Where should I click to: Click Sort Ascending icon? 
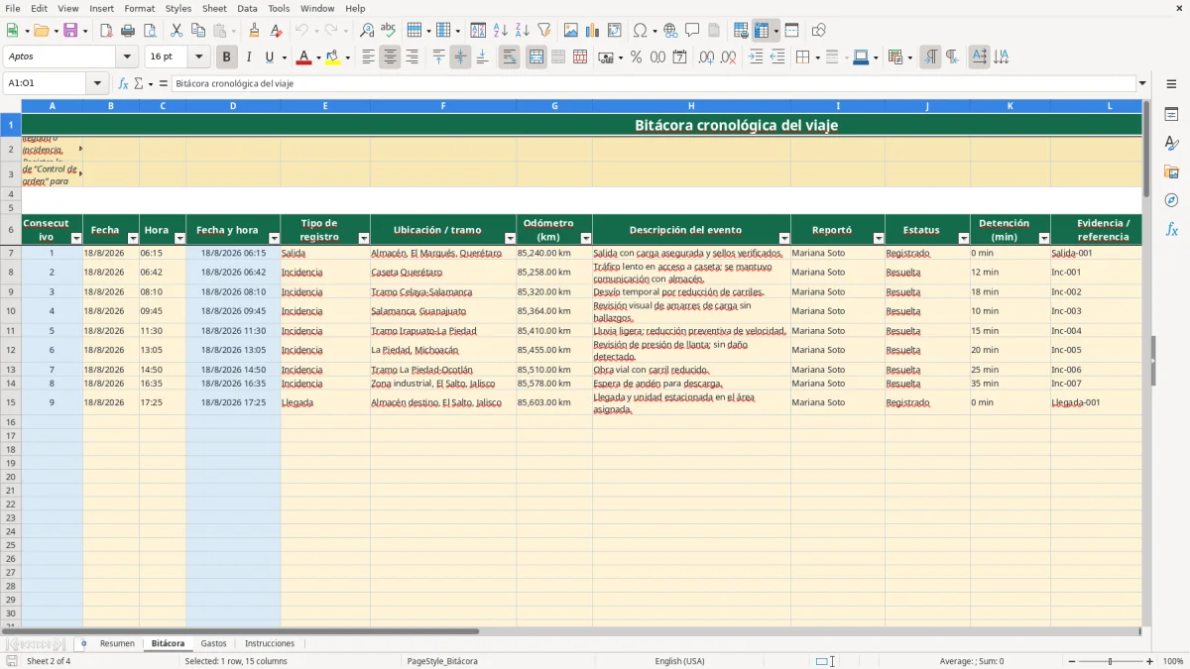tap(501, 31)
